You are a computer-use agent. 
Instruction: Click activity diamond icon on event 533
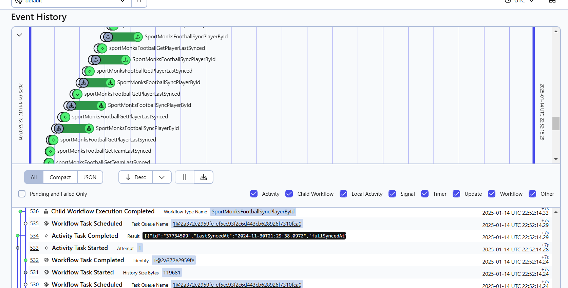pyautogui.click(x=46, y=248)
